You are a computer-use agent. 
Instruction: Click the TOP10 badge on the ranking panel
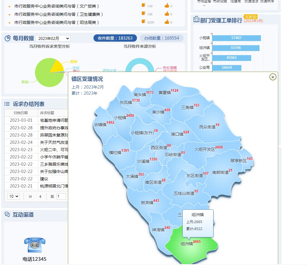(x=250, y=17)
